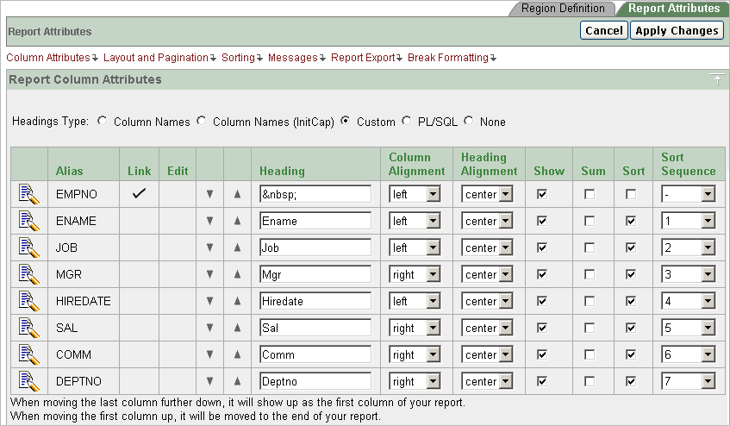The height and width of the screenshot is (426, 730).
Task: Move the MGR column up with arrow
Action: pos(237,275)
